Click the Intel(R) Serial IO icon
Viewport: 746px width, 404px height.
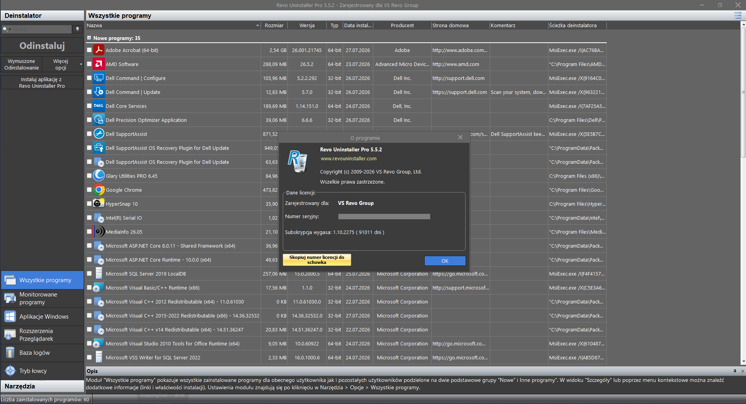click(x=99, y=218)
